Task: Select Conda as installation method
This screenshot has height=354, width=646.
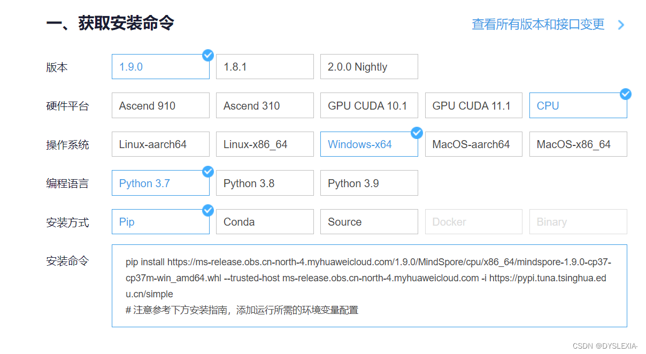Action: point(264,221)
